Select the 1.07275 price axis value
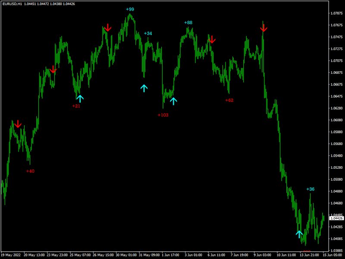Viewport: 345px width, 259px height. click(337, 49)
